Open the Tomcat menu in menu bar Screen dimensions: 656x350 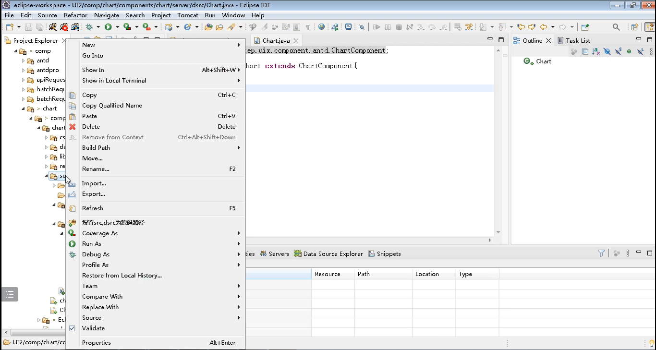pyautogui.click(x=188, y=15)
